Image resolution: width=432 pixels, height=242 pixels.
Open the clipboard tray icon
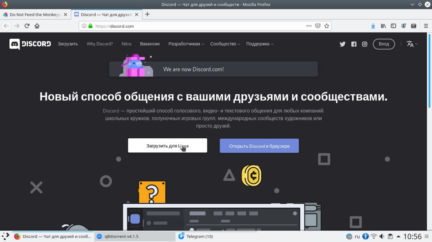coord(390,236)
